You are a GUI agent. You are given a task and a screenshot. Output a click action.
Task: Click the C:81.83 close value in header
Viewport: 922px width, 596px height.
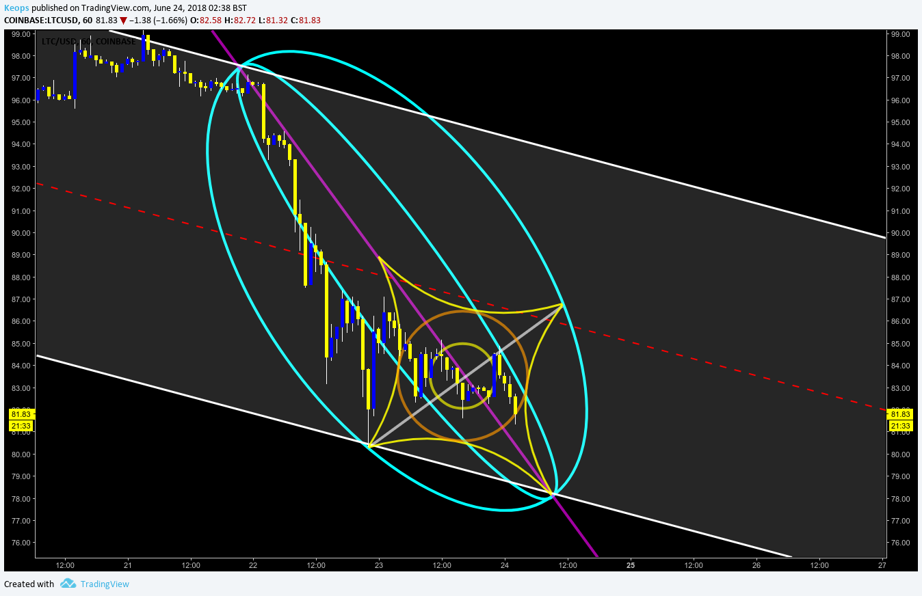tap(305, 20)
